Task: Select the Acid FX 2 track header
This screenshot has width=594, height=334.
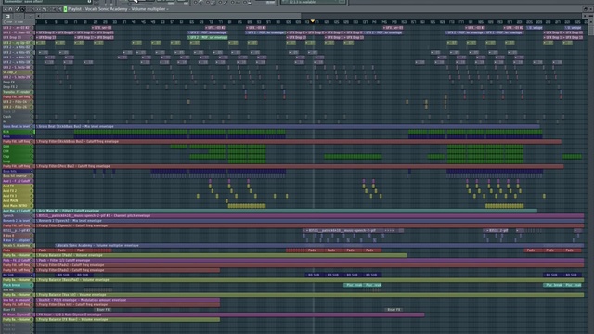Action: (x=17, y=191)
